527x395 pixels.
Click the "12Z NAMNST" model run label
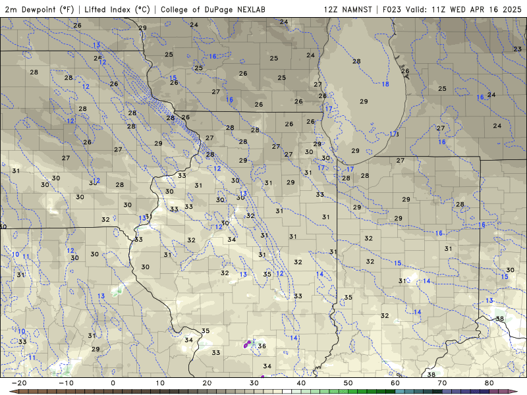click(348, 9)
